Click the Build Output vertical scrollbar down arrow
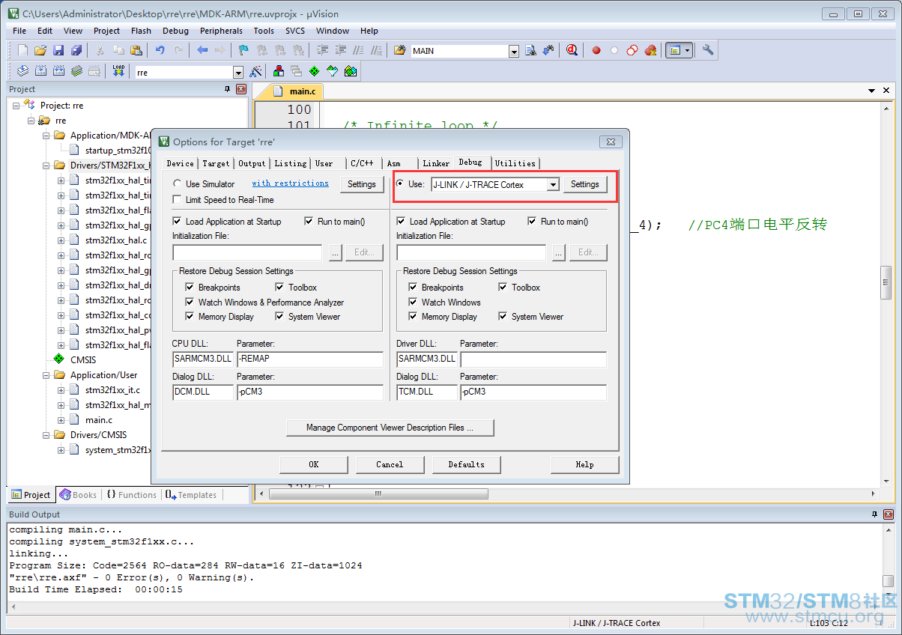Viewport: 902px width, 635px height. [888, 595]
